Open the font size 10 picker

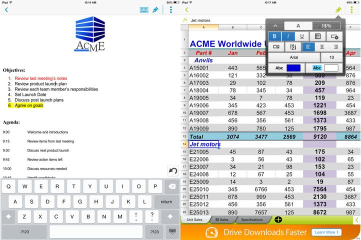point(331,57)
